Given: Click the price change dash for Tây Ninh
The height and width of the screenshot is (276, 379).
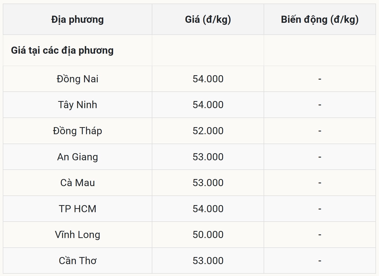Looking at the screenshot, I should [x=320, y=105].
